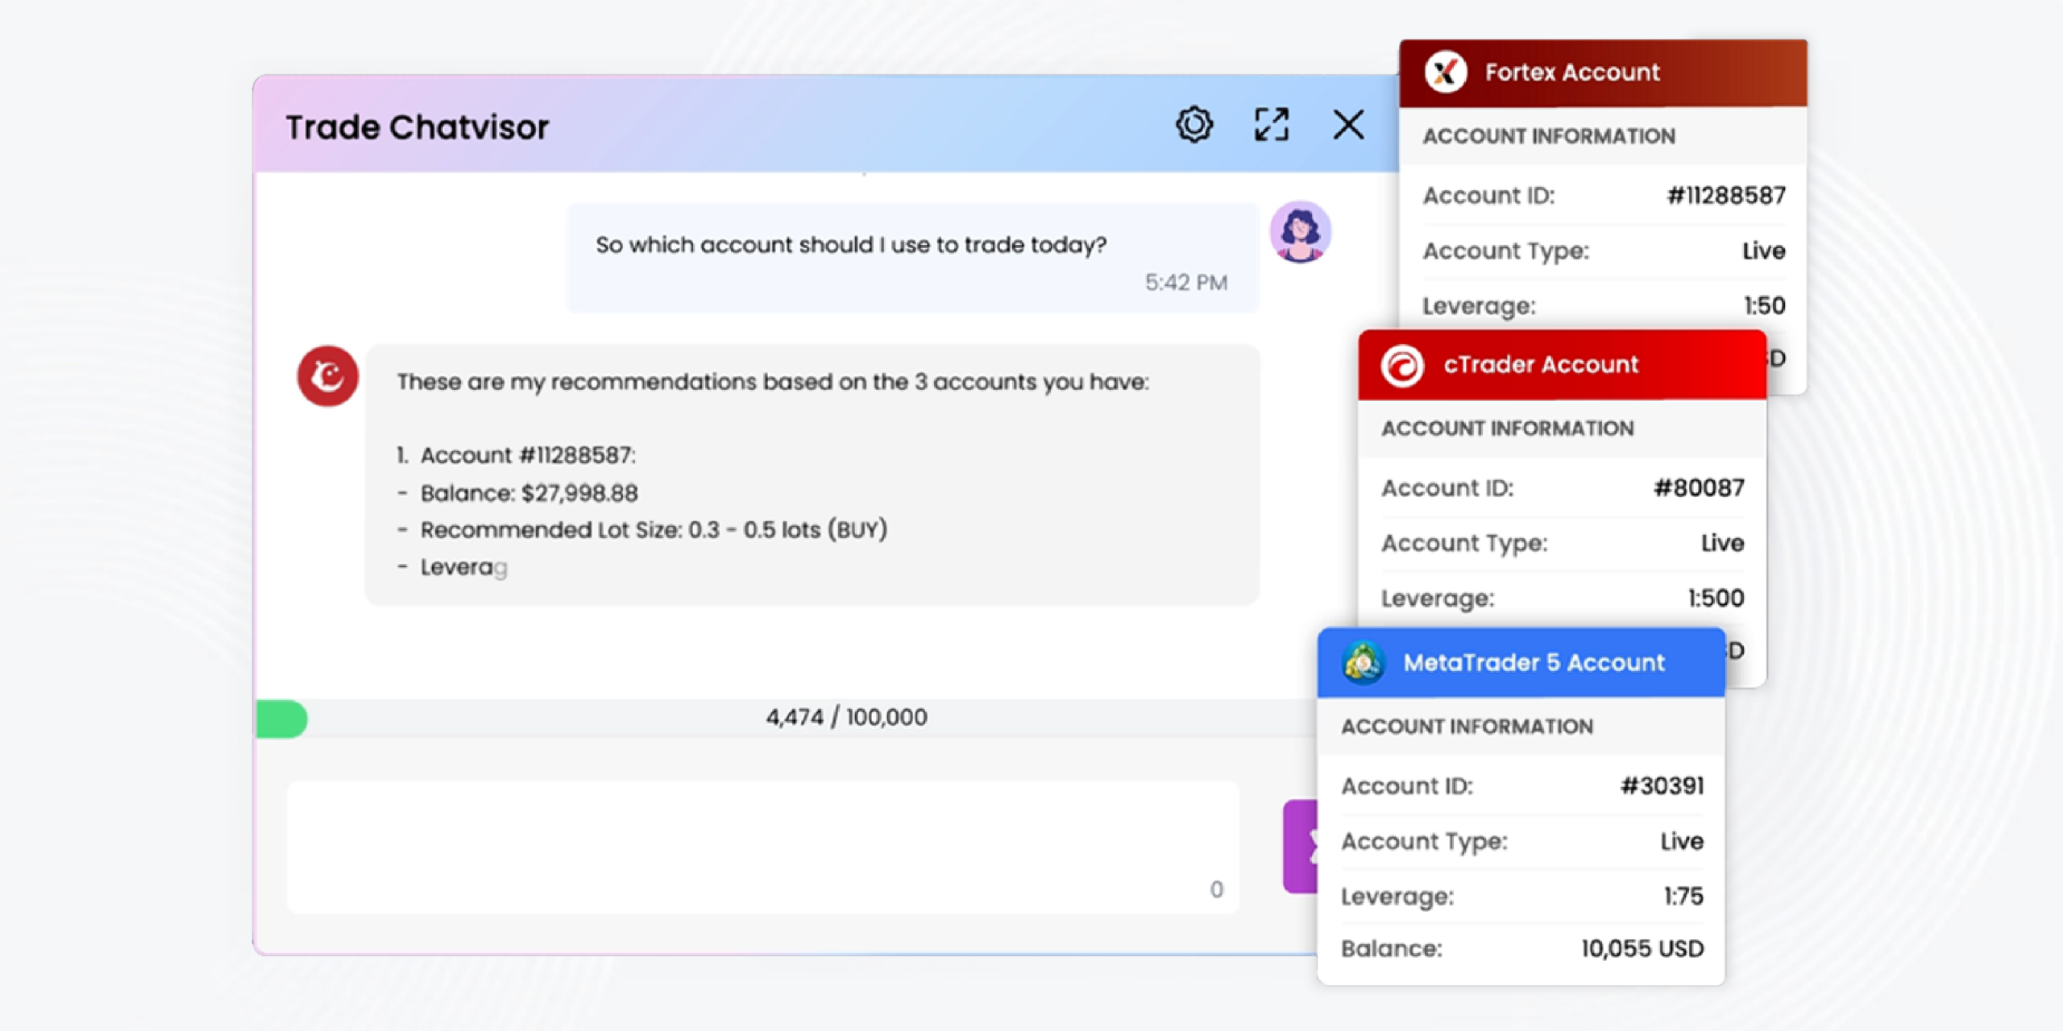This screenshot has width=2063, height=1031.
Task: Click the user avatar icon
Action: click(1300, 233)
